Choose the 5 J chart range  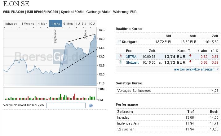(x=84, y=24)
